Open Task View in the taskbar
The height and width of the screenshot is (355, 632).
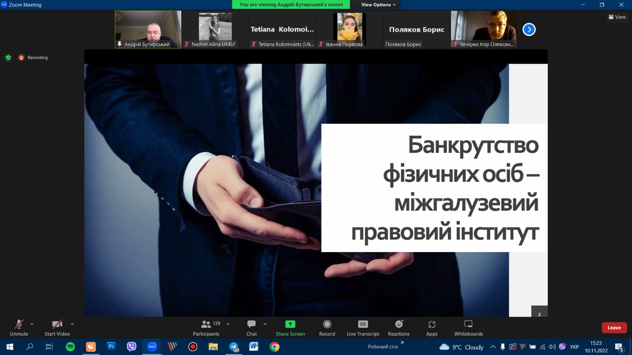[49, 347]
